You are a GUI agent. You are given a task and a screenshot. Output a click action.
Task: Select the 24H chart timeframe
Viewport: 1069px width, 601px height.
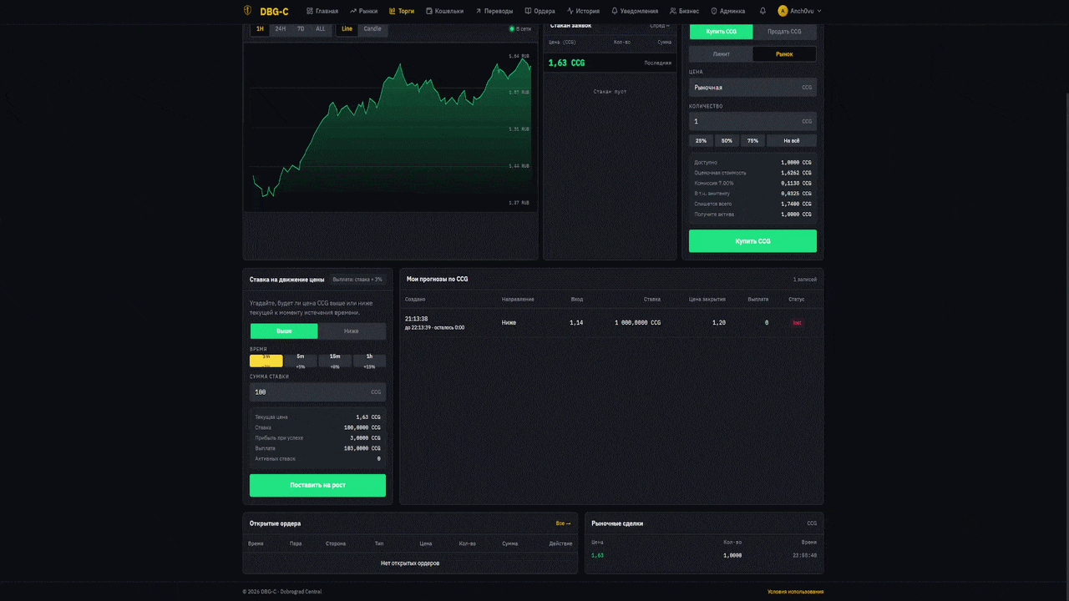coord(281,29)
